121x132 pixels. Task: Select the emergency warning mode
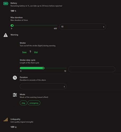[x=34, y=103]
